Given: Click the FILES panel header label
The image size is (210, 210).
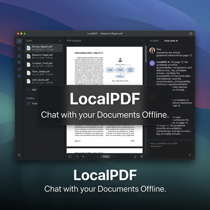Looking at the screenshot, I should [x=29, y=41].
